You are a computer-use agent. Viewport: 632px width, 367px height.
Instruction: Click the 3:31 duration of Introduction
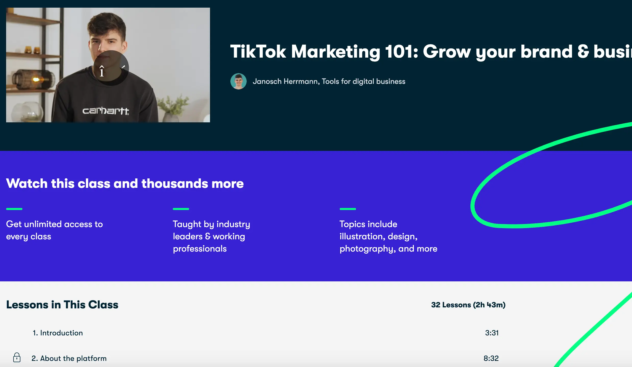pos(492,333)
